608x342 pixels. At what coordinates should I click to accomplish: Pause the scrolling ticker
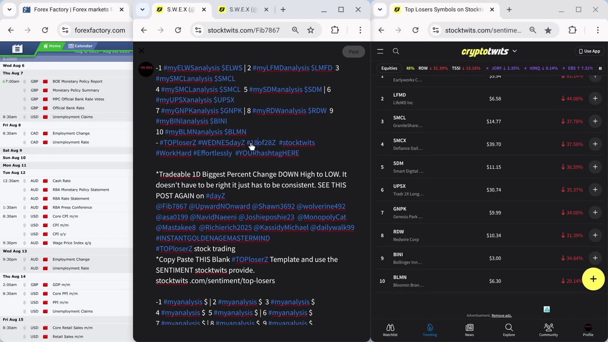click(600, 68)
